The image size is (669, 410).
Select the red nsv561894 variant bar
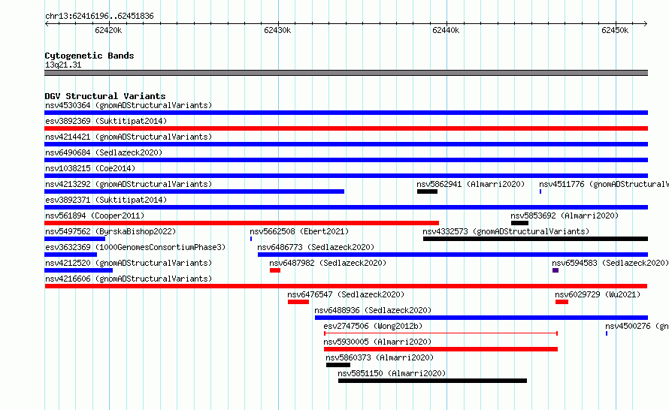coord(241,223)
